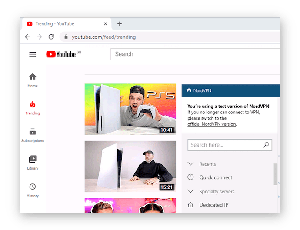Click the NordVPN 'Search here...' field
Screen dimensions: 300x230
pyautogui.click(x=230, y=145)
